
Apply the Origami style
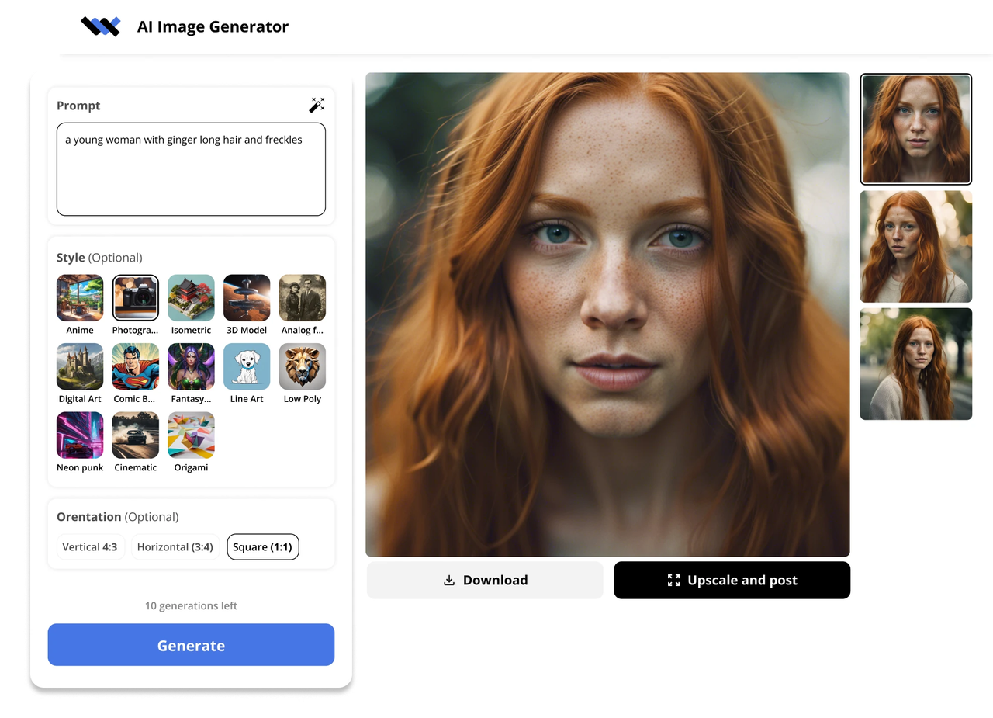coord(191,435)
